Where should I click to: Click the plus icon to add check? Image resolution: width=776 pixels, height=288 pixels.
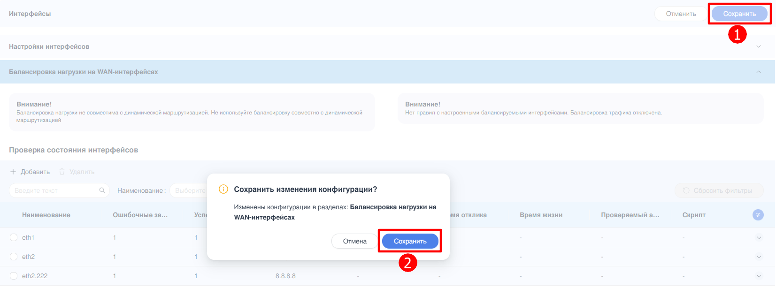click(x=13, y=172)
